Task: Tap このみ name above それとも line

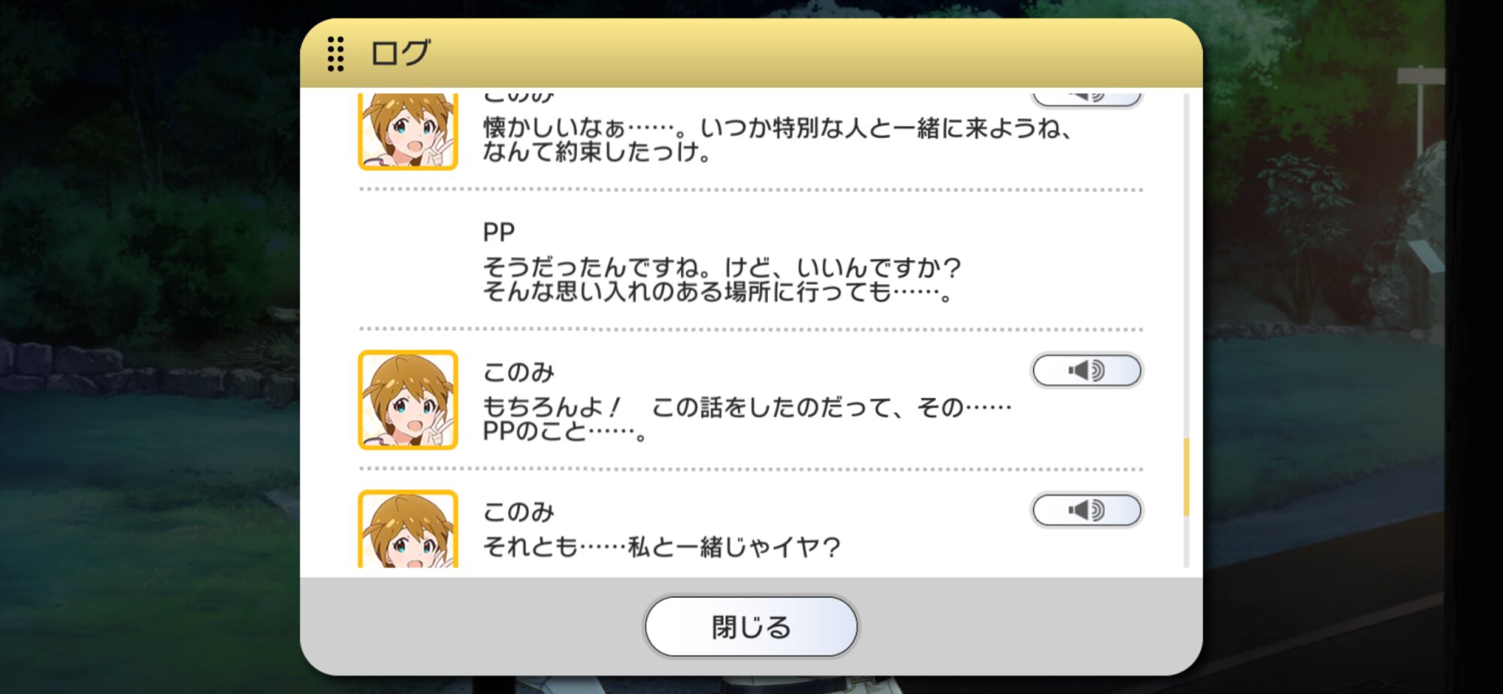Action: point(519,512)
